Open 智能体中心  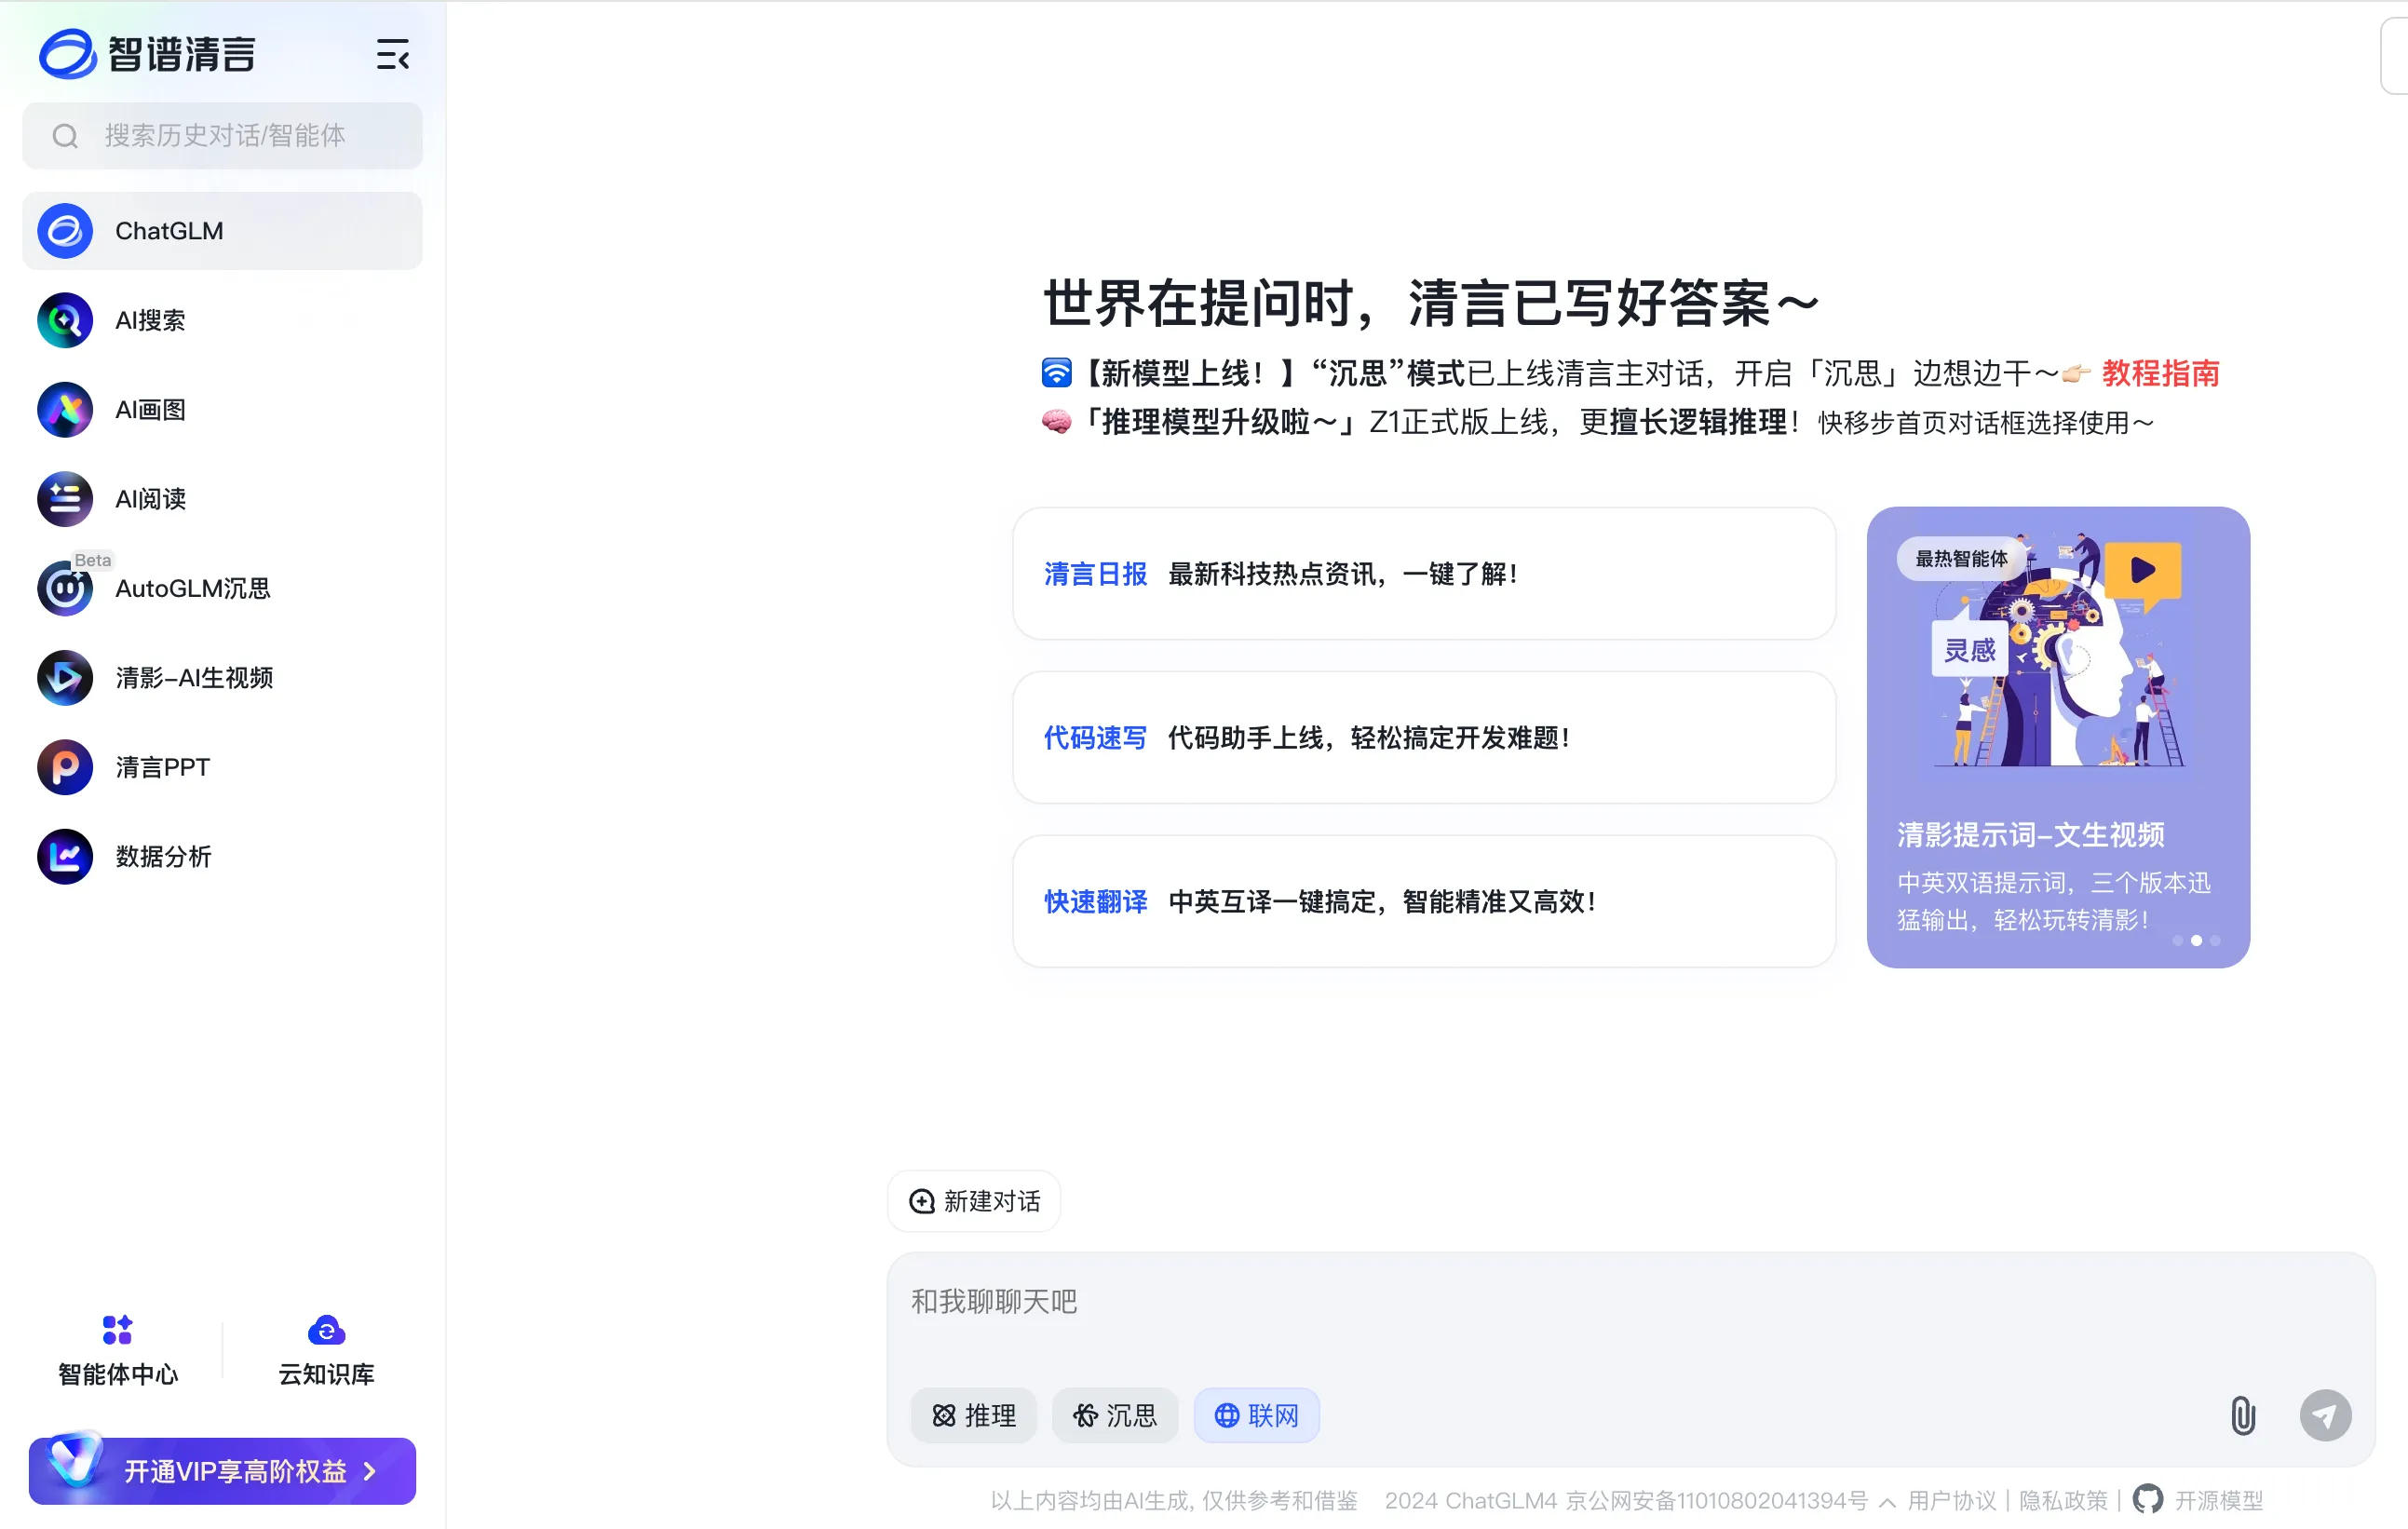pos(118,1351)
